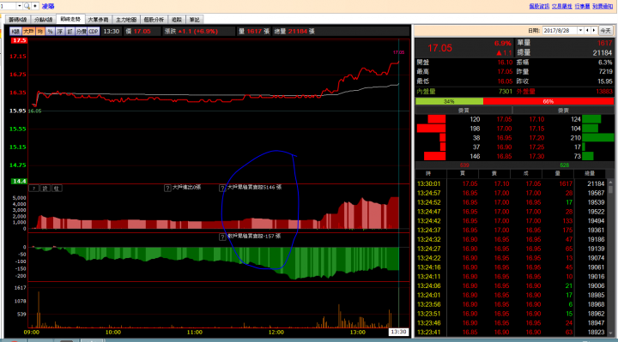Click the 66% outer-volume red bar

pos(548,101)
